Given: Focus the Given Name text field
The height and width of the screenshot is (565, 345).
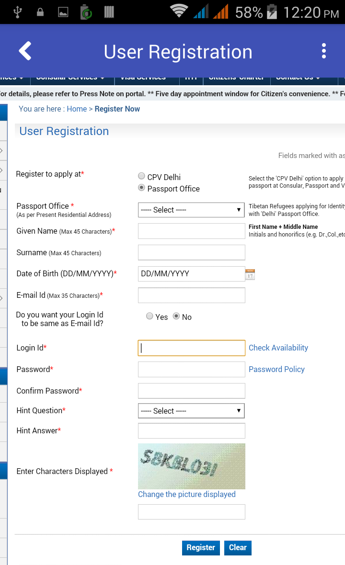Looking at the screenshot, I should [x=191, y=231].
